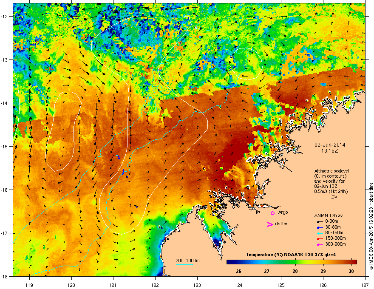Click the '02-Jun 13Z' caption line
This screenshot has height=289, width=374.
[x=326, y=186]
